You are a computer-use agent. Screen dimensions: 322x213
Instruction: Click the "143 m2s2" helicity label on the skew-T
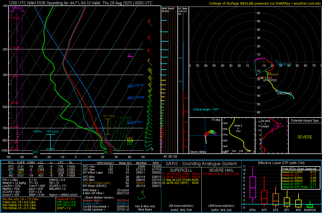pyautogui.click(x=53, y=131)
